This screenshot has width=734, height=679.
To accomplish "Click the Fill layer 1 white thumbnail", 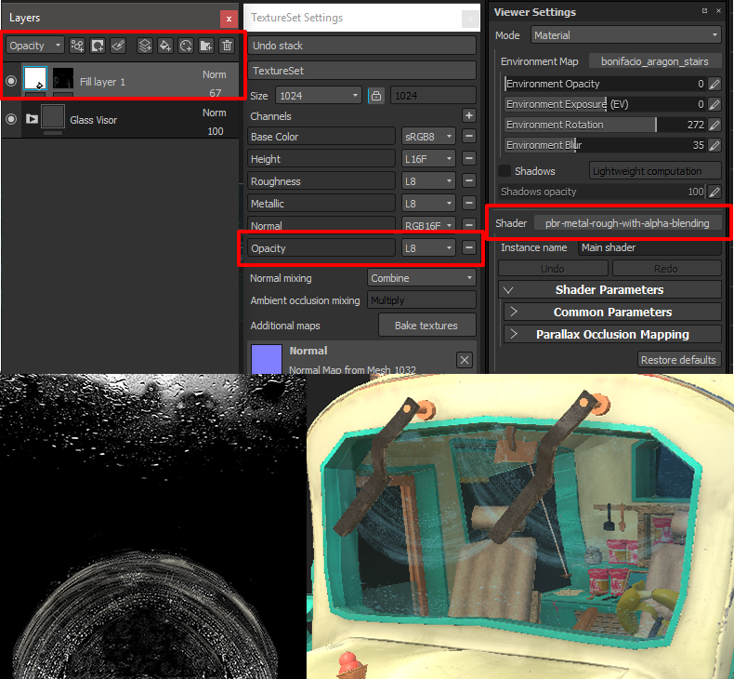I will [x=35, y=78].
